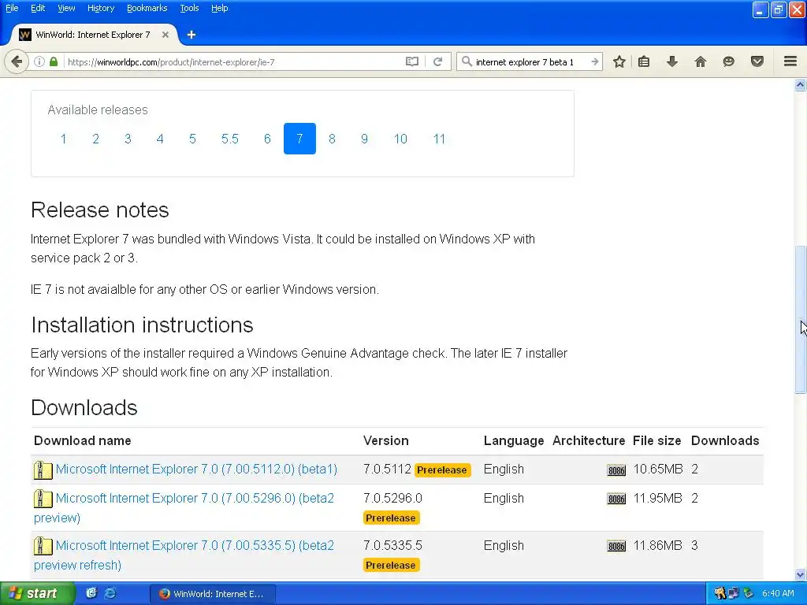Click 8086 architecture icon in beta1 row

tap(616, 470)
